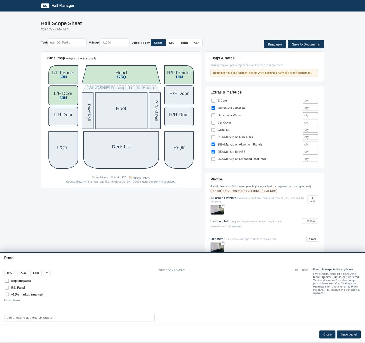Add an All around vehicle photo
365x343 pixels.
312,200
